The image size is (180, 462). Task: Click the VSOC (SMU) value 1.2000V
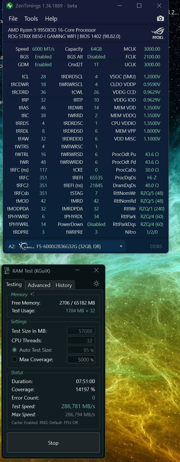point(152,77)
